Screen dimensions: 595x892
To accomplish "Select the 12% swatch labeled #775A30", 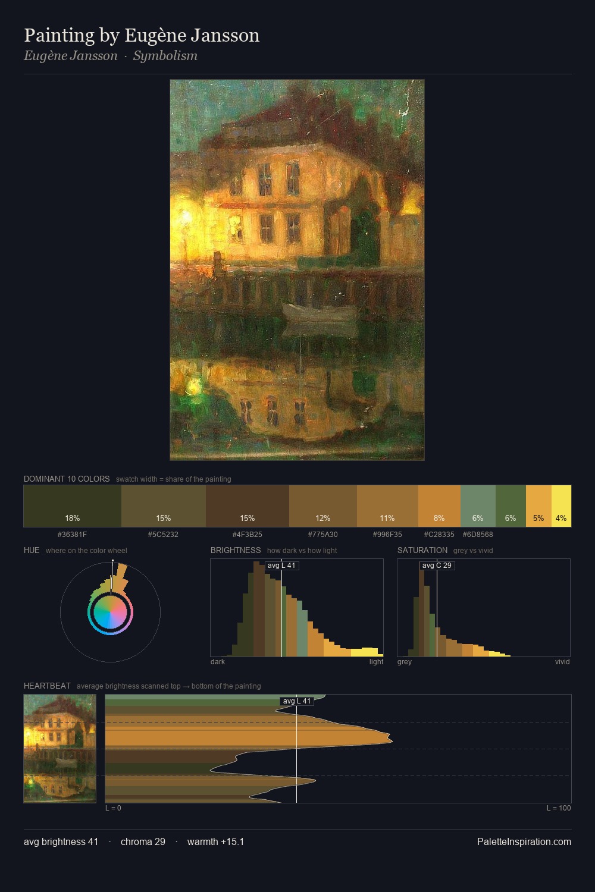I will click(323, 506).
